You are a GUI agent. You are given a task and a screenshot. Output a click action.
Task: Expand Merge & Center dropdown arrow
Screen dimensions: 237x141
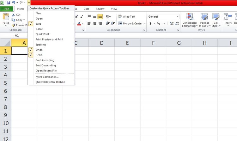pos(144,23)
